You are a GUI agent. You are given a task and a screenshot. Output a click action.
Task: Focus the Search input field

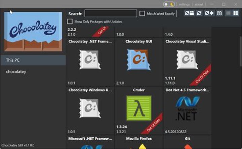click(111, 13)
